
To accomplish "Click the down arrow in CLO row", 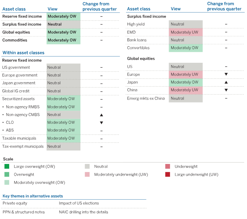I will tap(101, 123).
